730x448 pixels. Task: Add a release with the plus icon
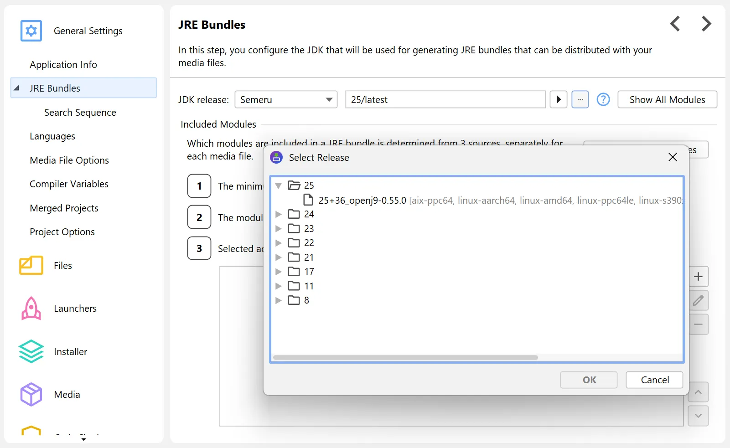pos(698,277)
